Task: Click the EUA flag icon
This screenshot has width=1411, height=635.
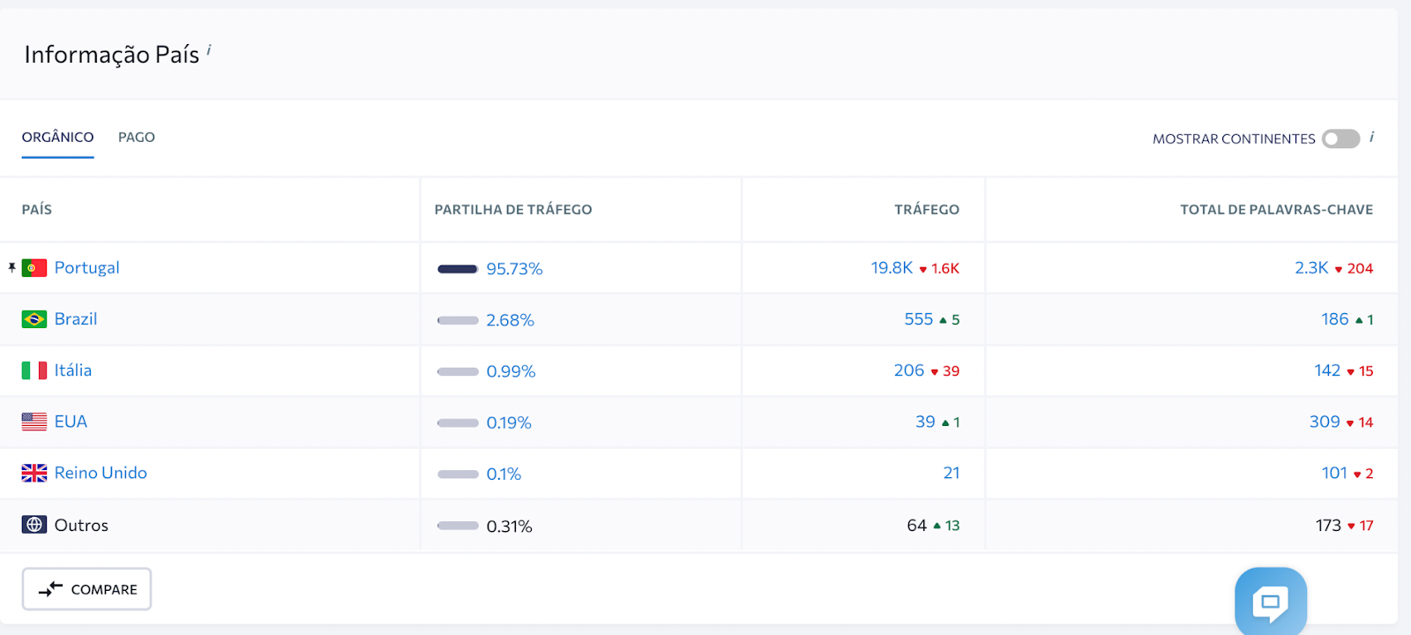Action: 34,422
